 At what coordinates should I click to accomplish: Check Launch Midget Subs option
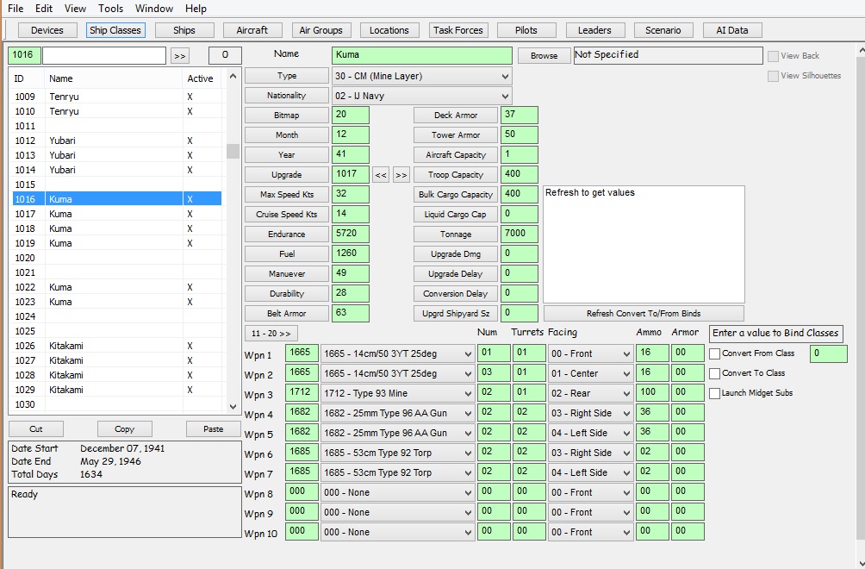(x=715, y=393)
